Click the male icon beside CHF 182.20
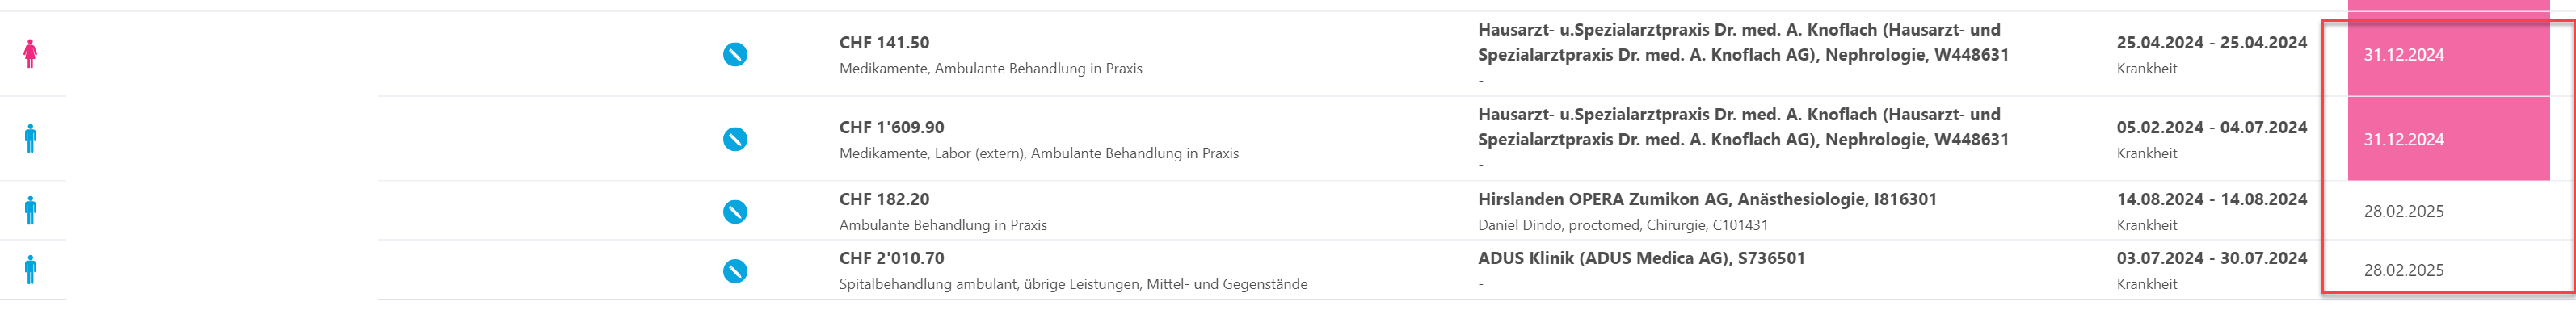 point(30,211)
